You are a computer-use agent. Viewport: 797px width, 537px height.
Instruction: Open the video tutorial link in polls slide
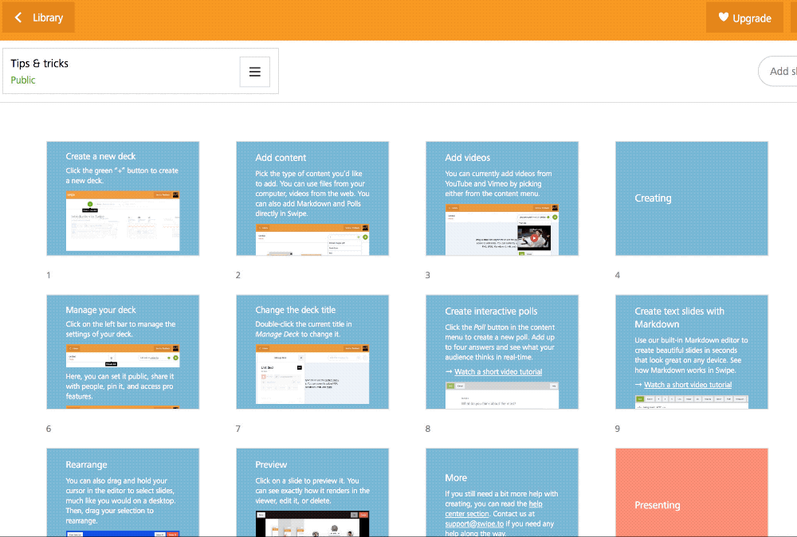(x=498, y=372)
